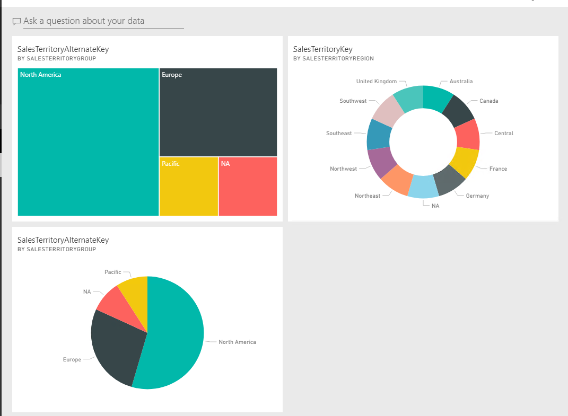Click the Pacific pie label

112,272
